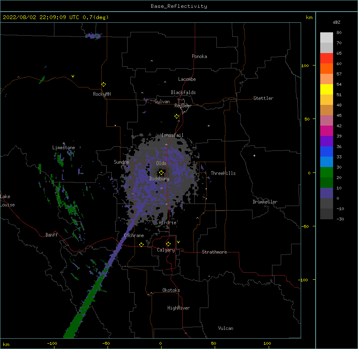The height and width of the screenshot is (349, 358).
Task: Select the red 65 dBZ legend swatch
Action: pyautogui.click(x=326, y=58)
